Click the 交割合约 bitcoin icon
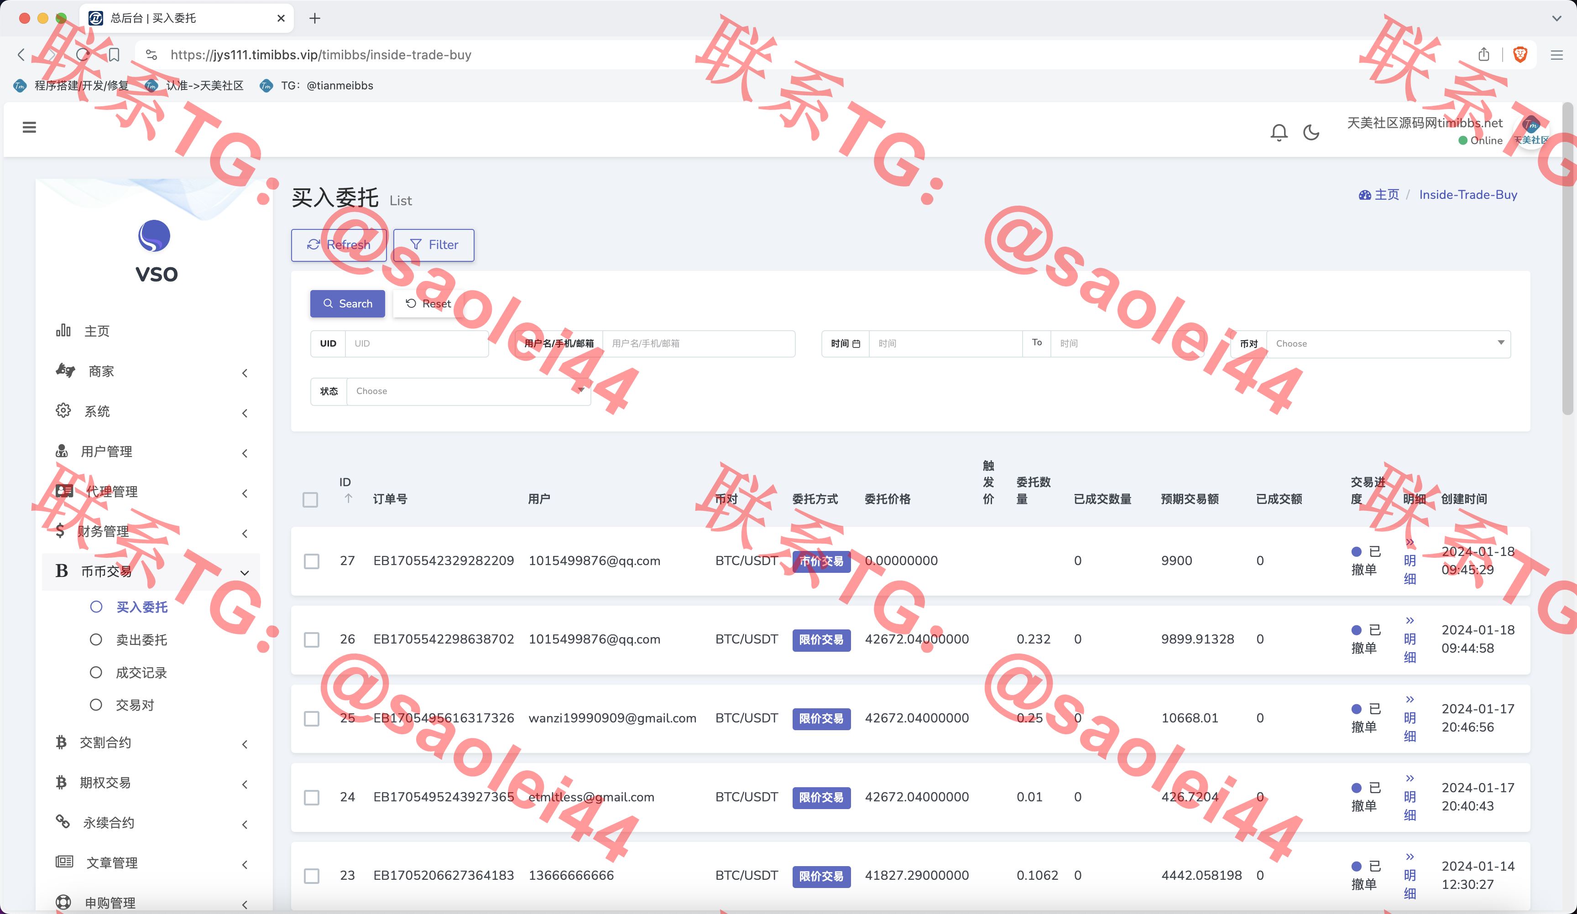 pos(61,742)
